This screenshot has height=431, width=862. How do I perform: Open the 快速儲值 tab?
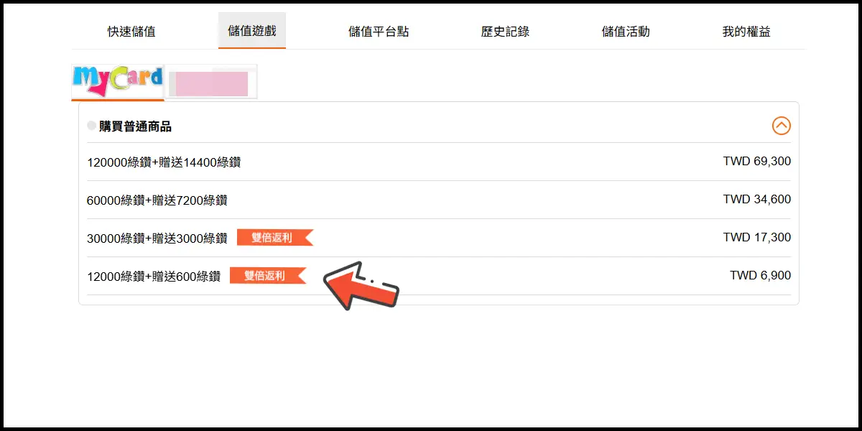tap(131, 31)
